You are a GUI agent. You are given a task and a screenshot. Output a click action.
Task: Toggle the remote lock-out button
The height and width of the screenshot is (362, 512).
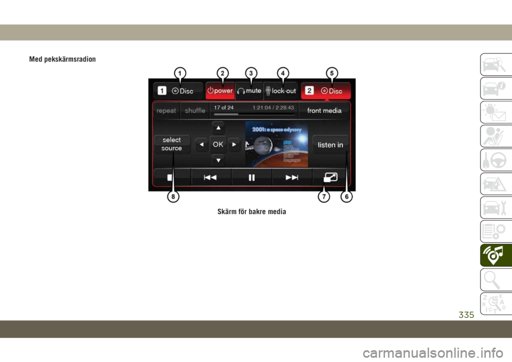coord(281,91)
